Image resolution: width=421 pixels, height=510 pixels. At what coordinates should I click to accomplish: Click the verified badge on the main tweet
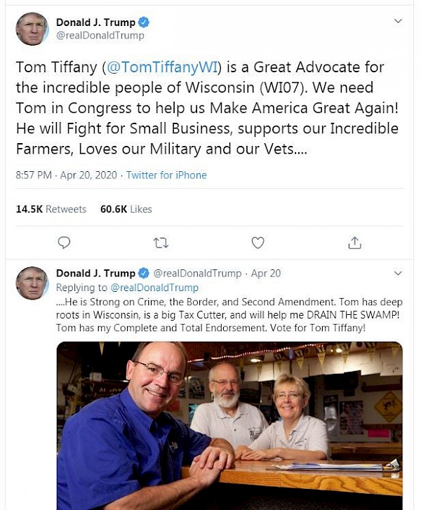[x=144, y=22]
